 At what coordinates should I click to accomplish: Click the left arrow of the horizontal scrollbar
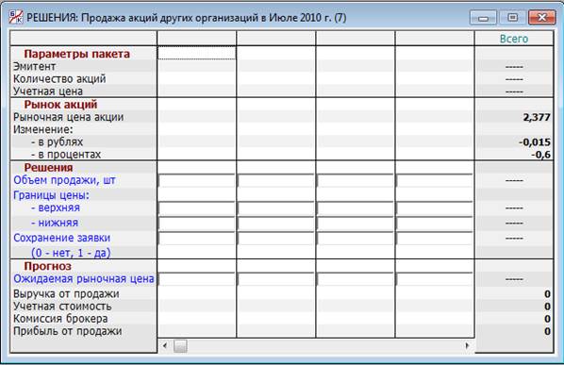tap(165, 345)
